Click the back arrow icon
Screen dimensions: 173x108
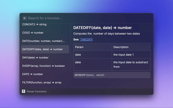(x=25, y=18)
